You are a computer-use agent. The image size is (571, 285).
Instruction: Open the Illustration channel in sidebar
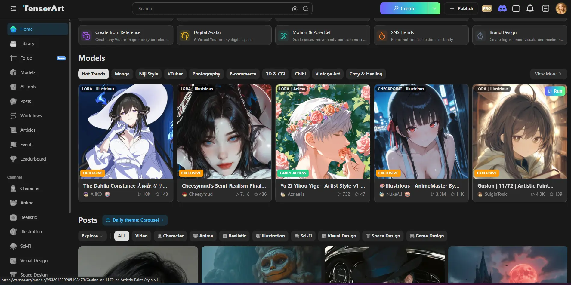[38, 232]
